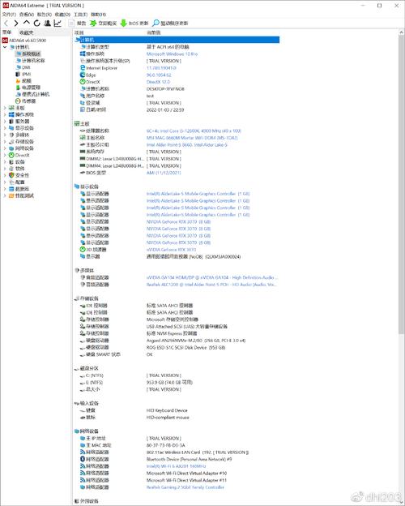This screenshot has height=506, width=405.
Task: Switch to the 收藏夹 favorites tab
Action: click(x=27, y=32)
